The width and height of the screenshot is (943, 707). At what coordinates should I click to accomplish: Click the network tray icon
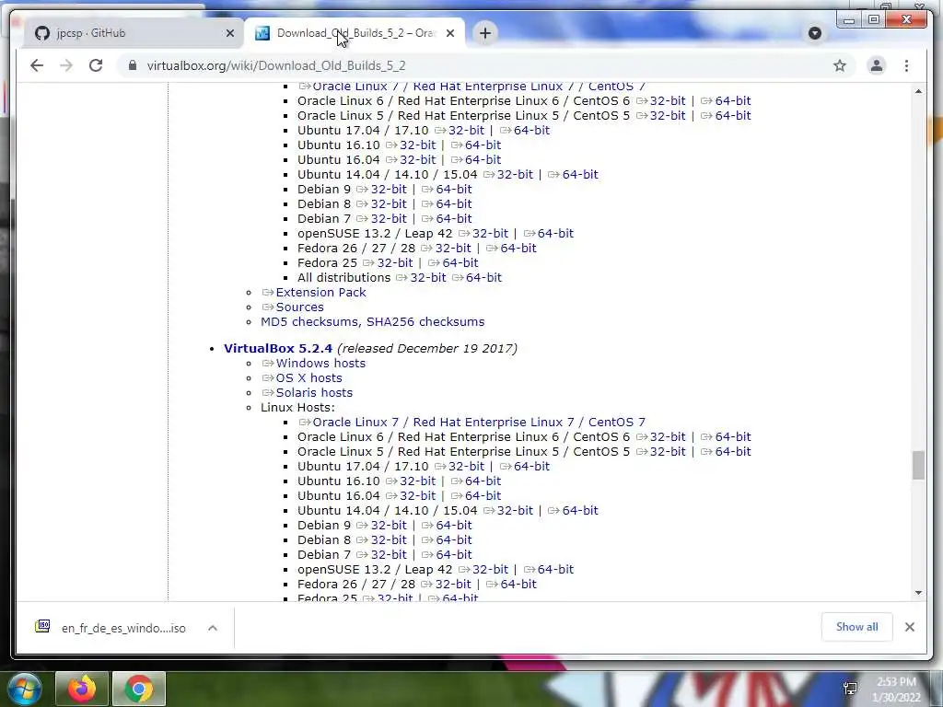tap(850, 689)
